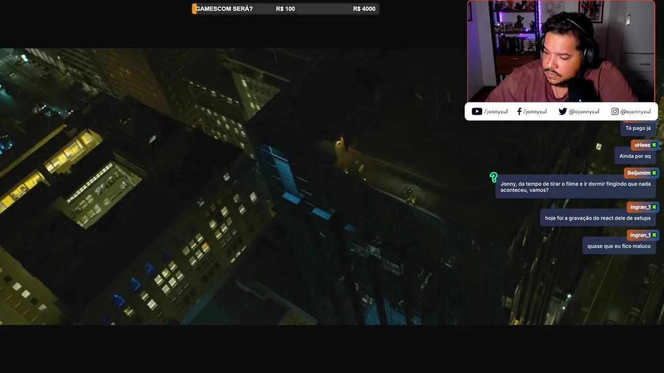Open the Instagram @ojonnyzul handle text
This screenshot has width=664, height=373.
(635, 112)
